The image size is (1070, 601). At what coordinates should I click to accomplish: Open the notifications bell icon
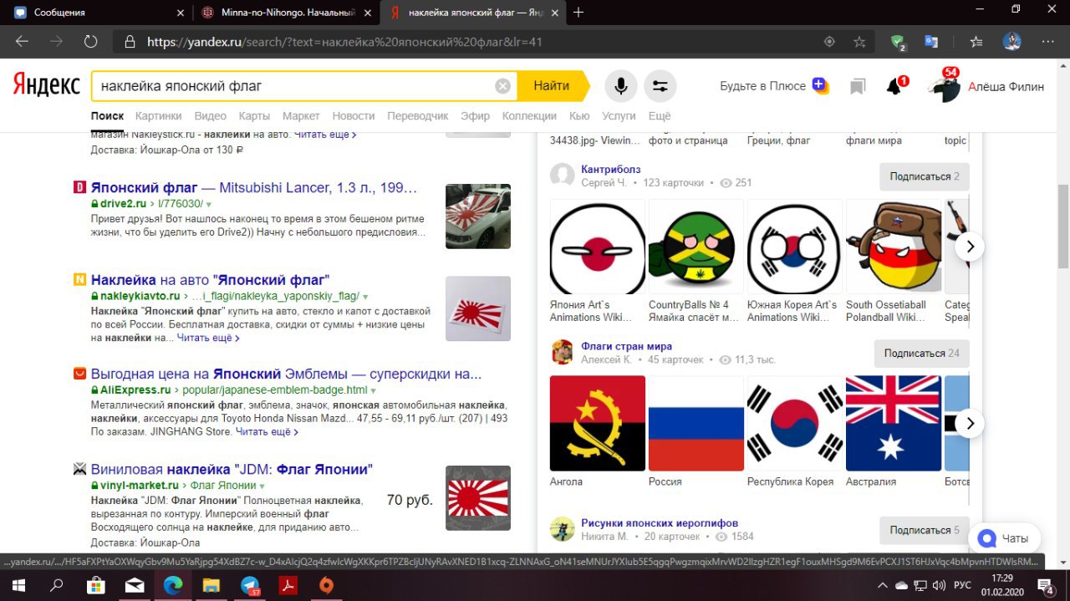pos(894,86)
